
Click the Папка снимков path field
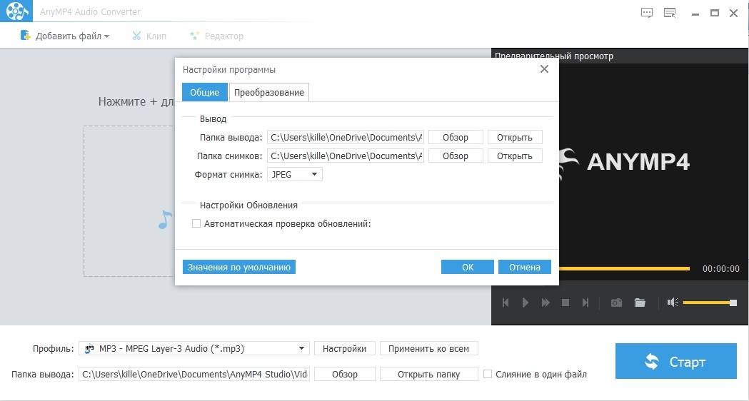click(x=346, y=156)
